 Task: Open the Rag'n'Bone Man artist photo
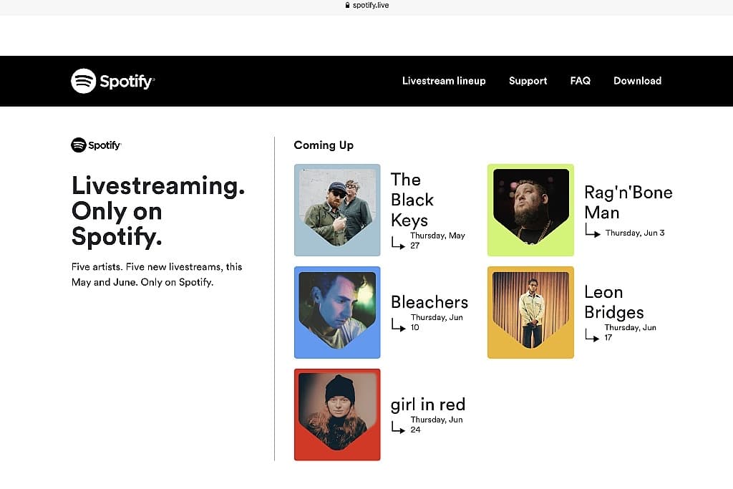coord(530,210)
